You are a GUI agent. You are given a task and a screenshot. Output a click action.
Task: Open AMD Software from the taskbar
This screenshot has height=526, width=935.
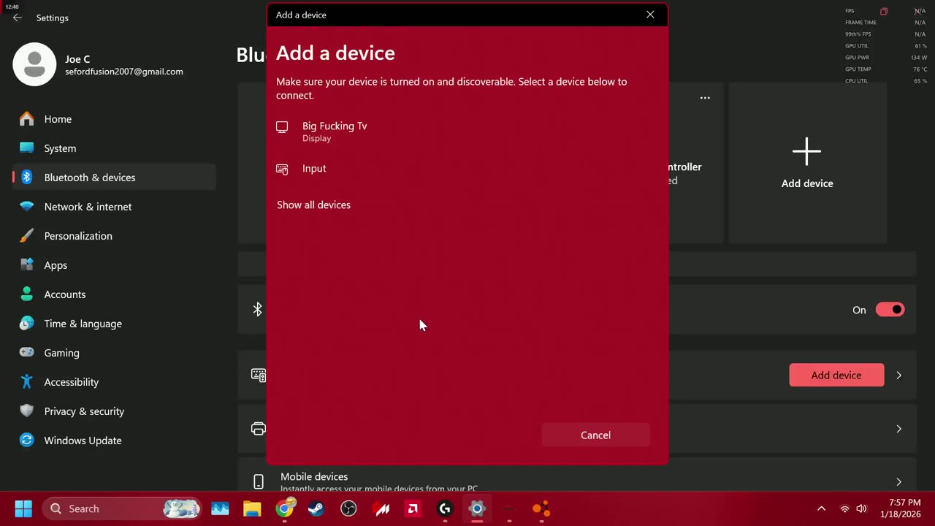click(413, 508)
